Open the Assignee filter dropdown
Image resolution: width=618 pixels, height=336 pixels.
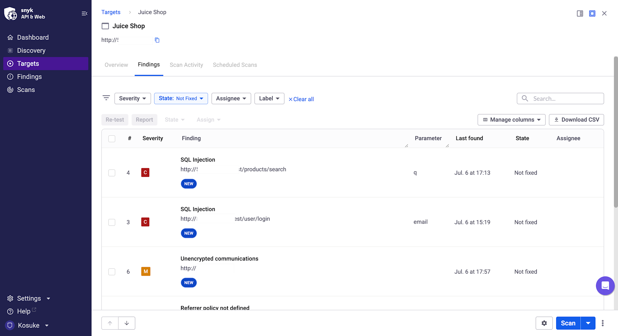[x=231, y=98]
